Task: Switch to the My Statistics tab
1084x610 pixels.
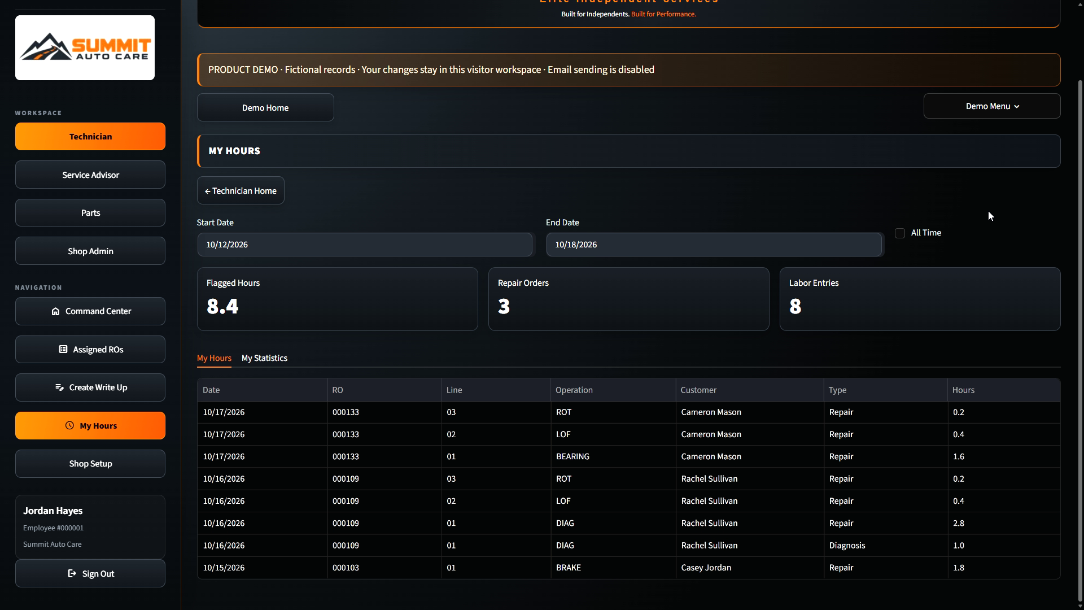Action: (x=264, y=358)
